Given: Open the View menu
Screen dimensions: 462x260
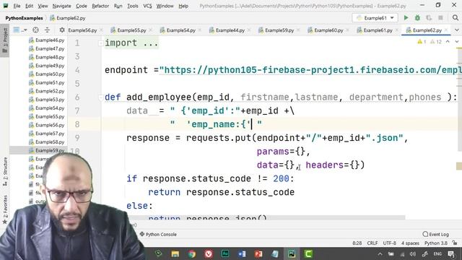Looking at the screenshot, I should (43, 6).
